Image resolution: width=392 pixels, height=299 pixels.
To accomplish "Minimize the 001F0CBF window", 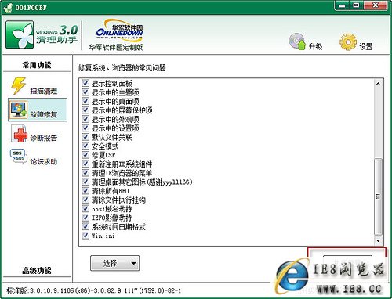I will click(343, 5).
